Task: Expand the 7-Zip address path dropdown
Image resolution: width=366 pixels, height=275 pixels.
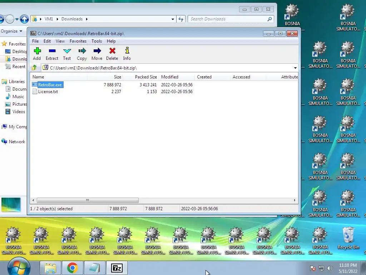Action: click(x=295, y=68)
